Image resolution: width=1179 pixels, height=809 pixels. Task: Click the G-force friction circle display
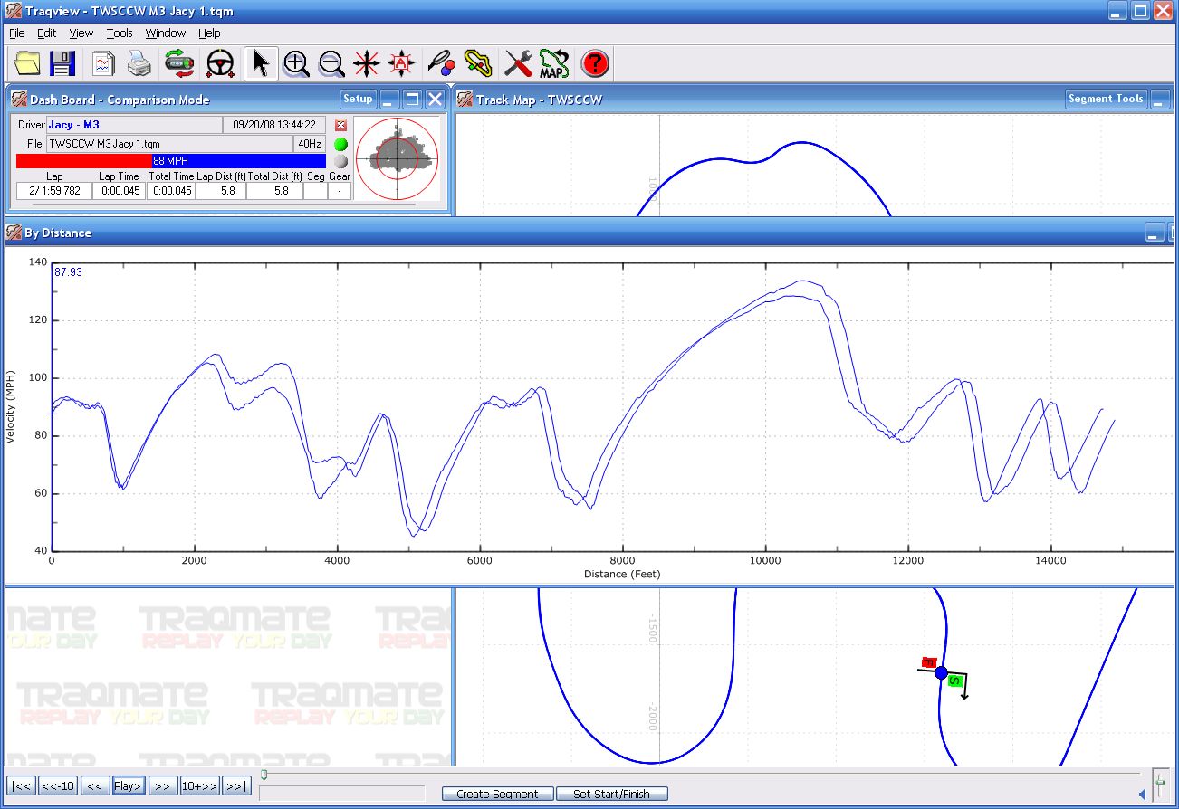[x=397, y=159]
